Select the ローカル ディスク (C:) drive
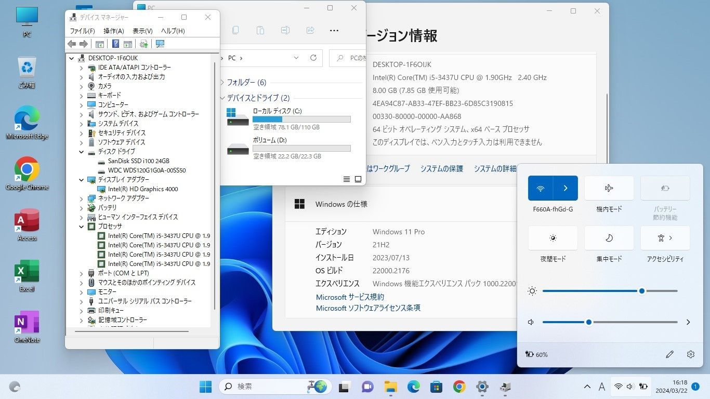 pyautogui.click(x=288, y=118)
